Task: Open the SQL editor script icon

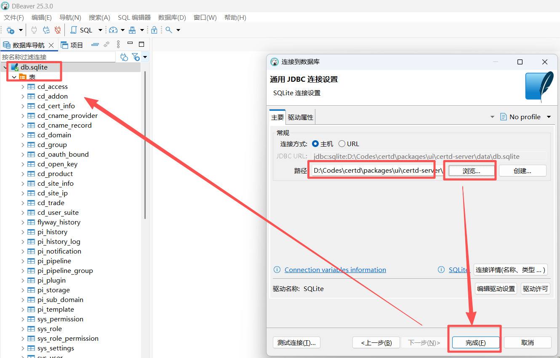Action: pos(74,30)
